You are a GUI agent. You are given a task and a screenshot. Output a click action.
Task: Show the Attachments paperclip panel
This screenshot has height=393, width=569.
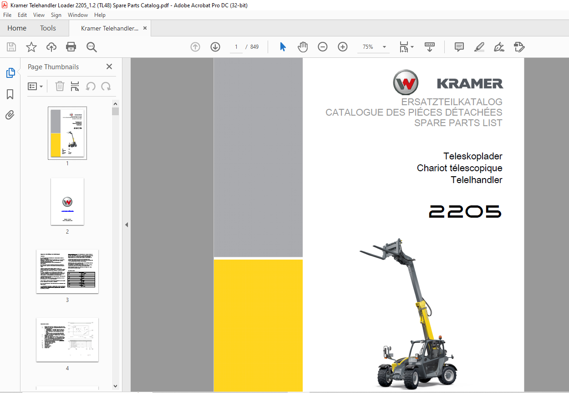(x=10, y=115)
